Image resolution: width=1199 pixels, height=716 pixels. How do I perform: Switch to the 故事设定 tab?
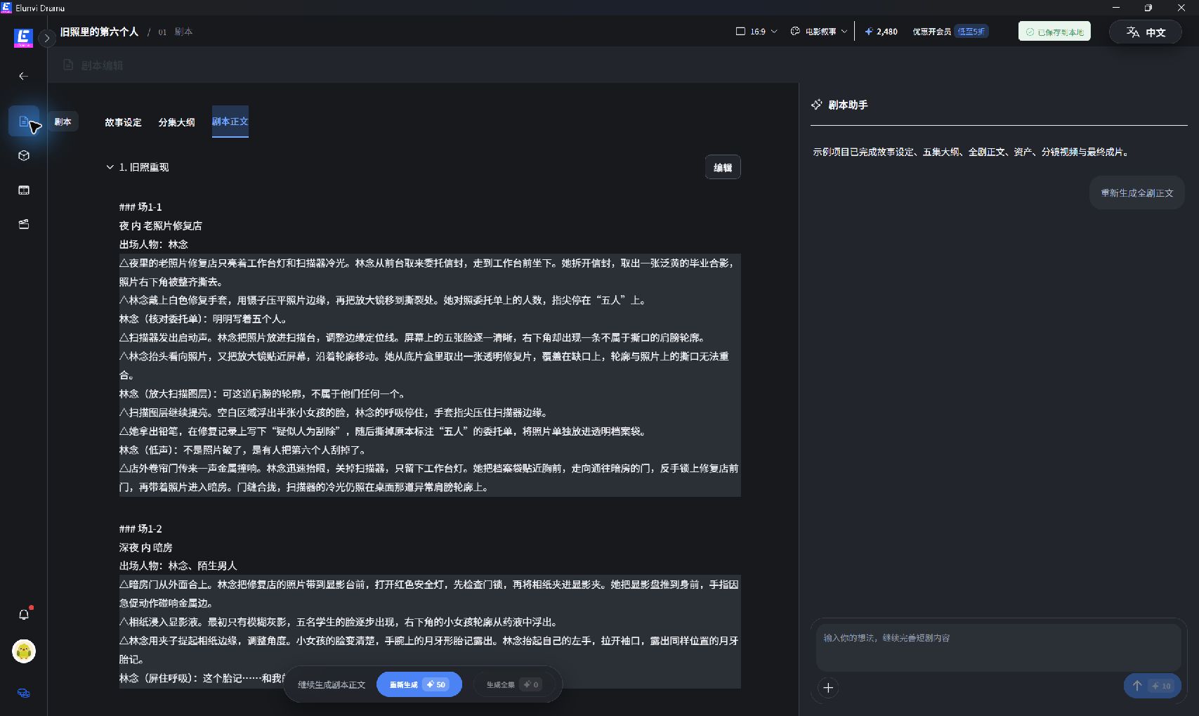coord(123,122)
